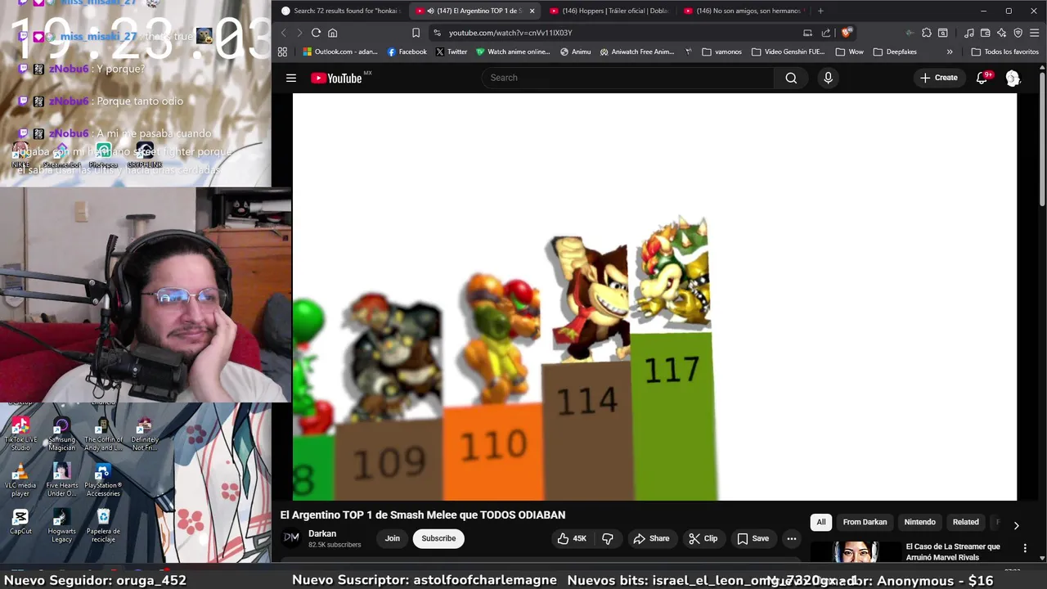
Task: Open Papelera de reciclaje recycle bin
Action: pyautogui.click(x=103, y=525)
